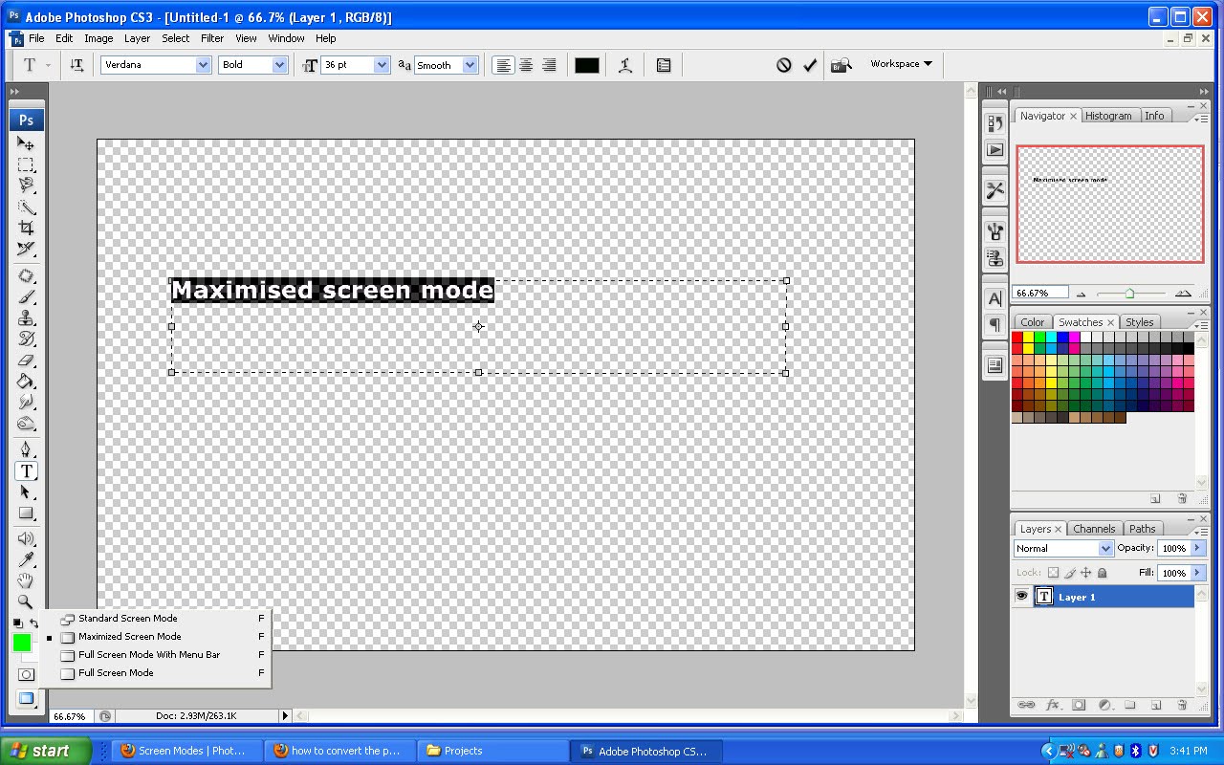This screenshot has width=1224, height=765.
Task: Hide Layer 1 using its eye toggle
Action: [x=1022, y=596]
